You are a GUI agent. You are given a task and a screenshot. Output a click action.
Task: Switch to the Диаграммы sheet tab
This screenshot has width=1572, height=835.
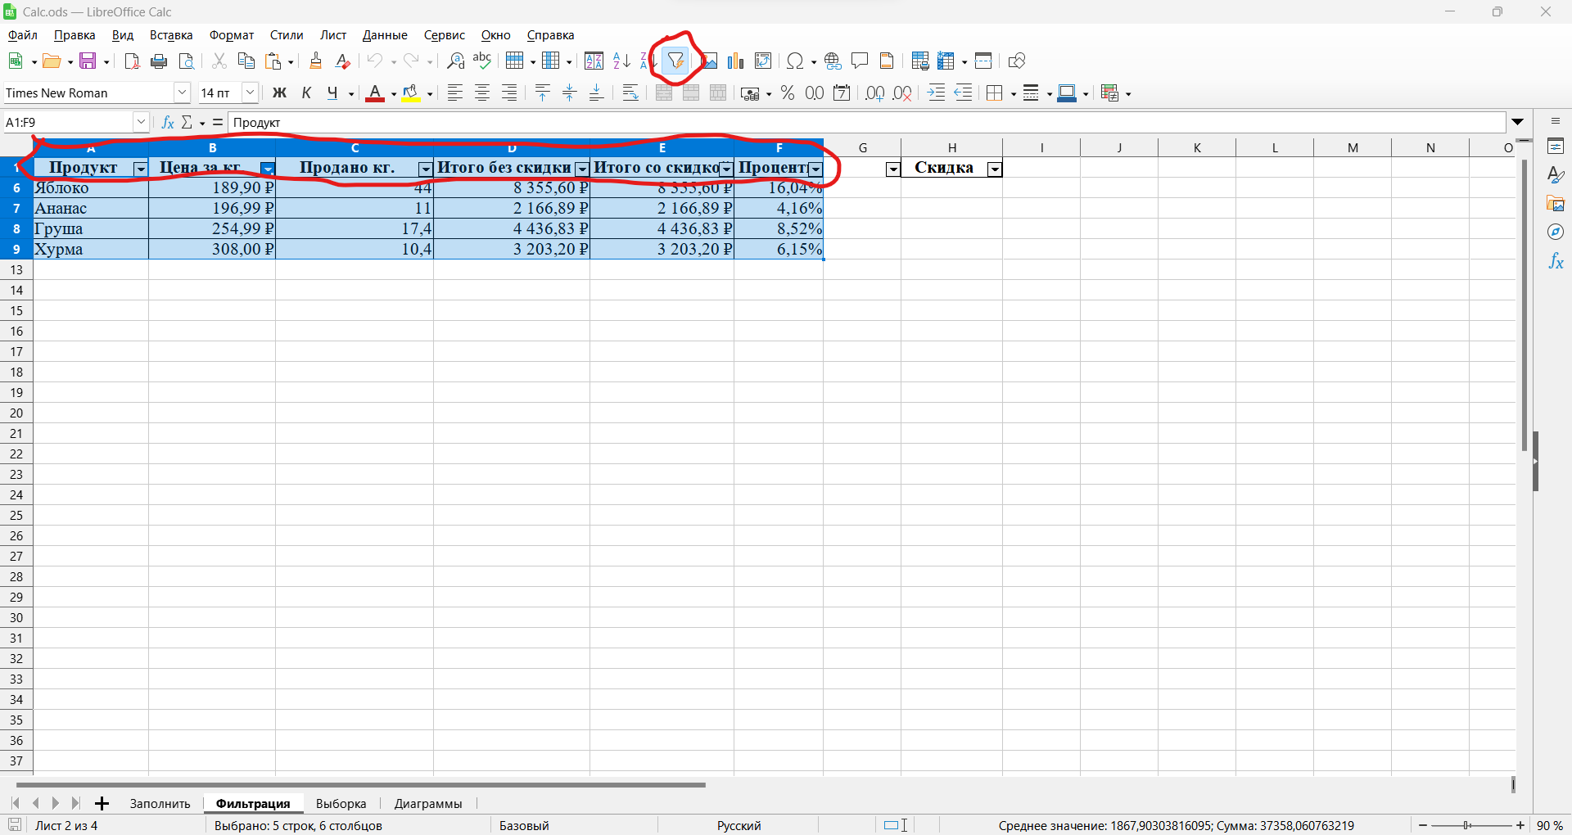tap(428, 803)
